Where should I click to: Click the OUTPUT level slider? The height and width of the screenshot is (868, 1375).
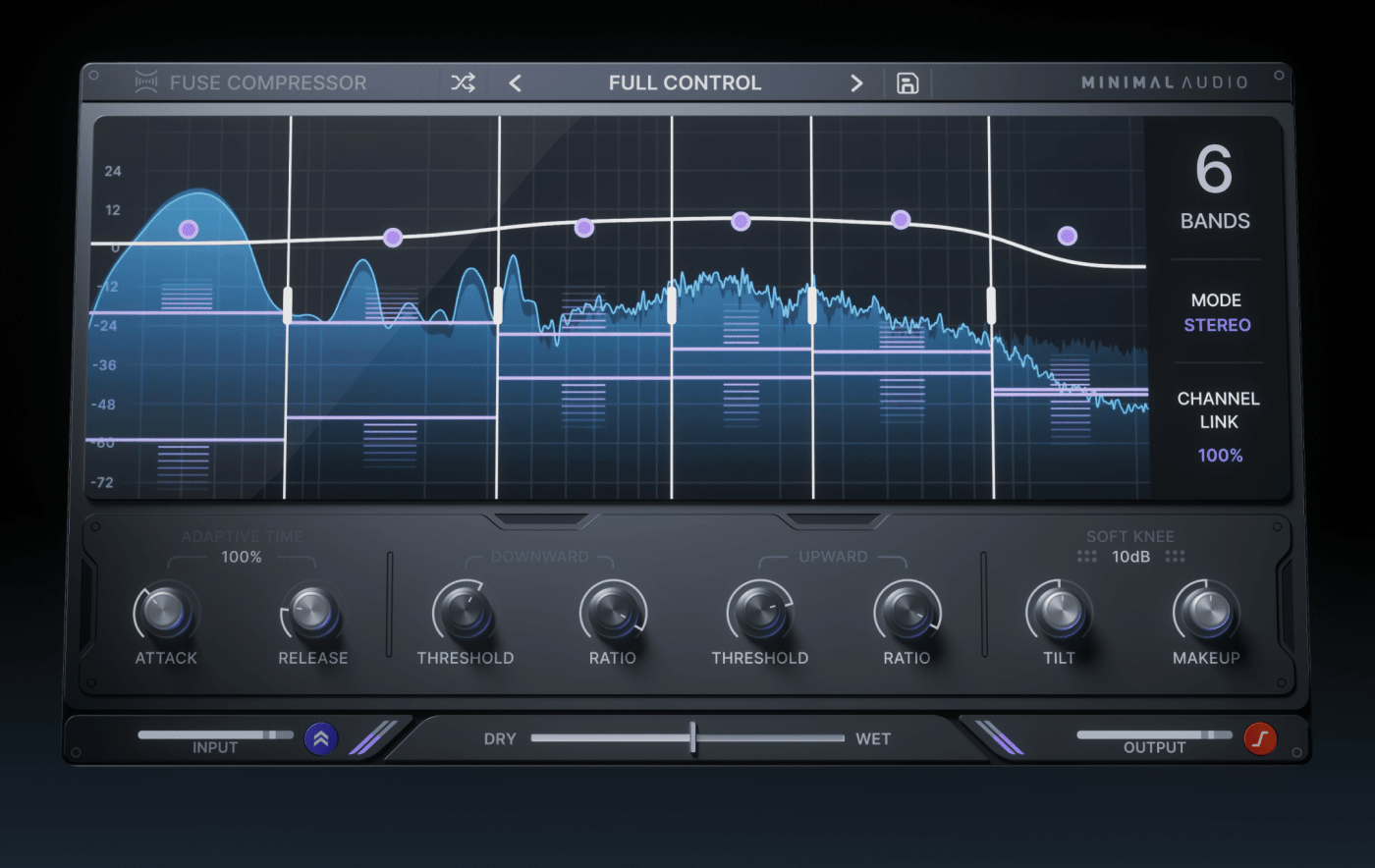[1154, 734]
